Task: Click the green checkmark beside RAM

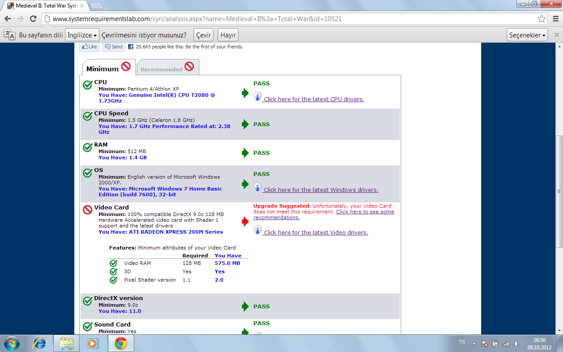Action: [88, 147]
